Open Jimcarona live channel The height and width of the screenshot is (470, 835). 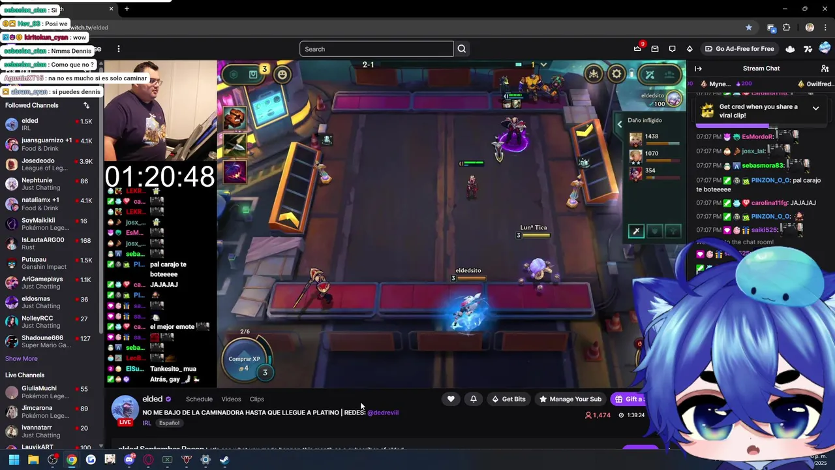pos(49,412)
